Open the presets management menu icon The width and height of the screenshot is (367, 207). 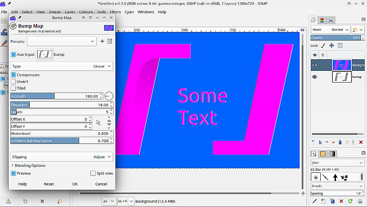pos(110,41)
